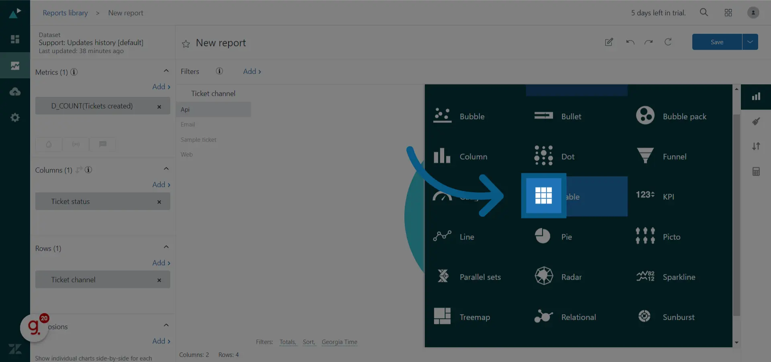This screenshot has width=771, height=362.
Task: Show Metrics info icon
Action: pos(74,72)
